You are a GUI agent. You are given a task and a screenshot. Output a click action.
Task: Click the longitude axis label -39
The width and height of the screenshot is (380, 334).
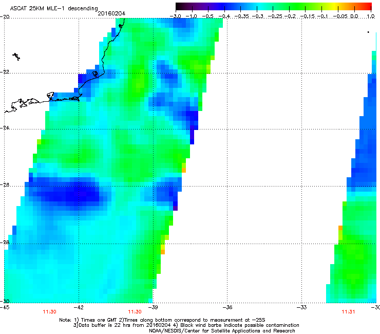(153, 307)
